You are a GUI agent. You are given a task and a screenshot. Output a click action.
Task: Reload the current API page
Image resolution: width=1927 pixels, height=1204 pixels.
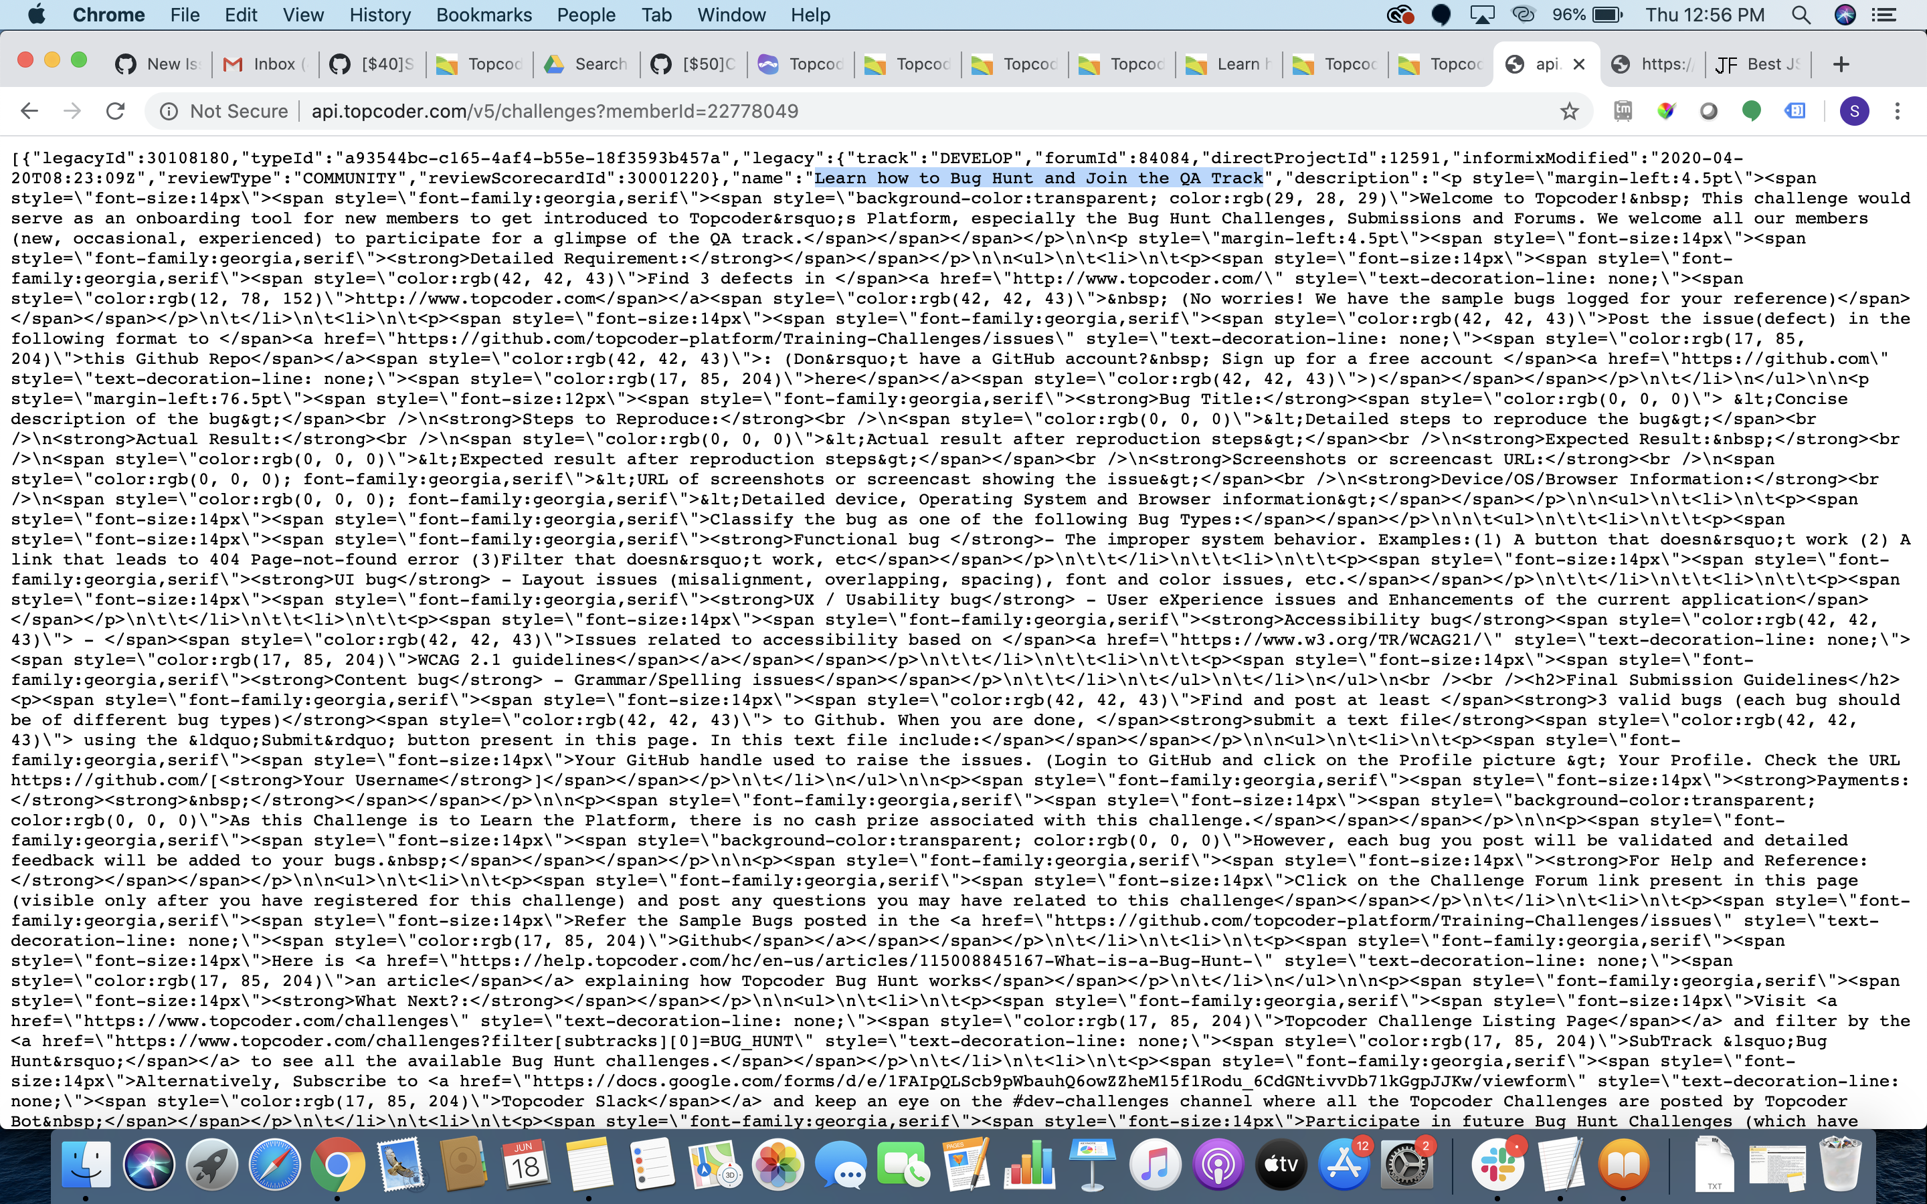coord(116,112)
